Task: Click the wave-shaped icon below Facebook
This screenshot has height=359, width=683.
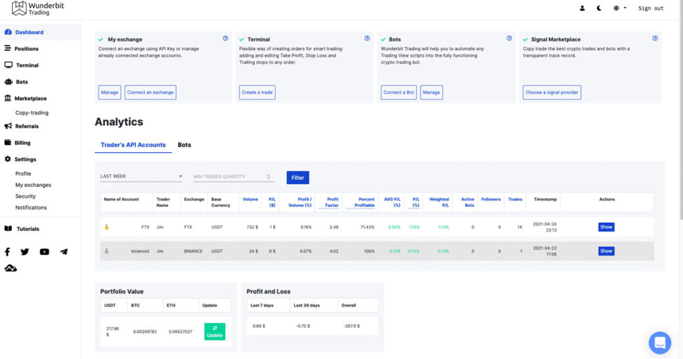Action: 11,268
